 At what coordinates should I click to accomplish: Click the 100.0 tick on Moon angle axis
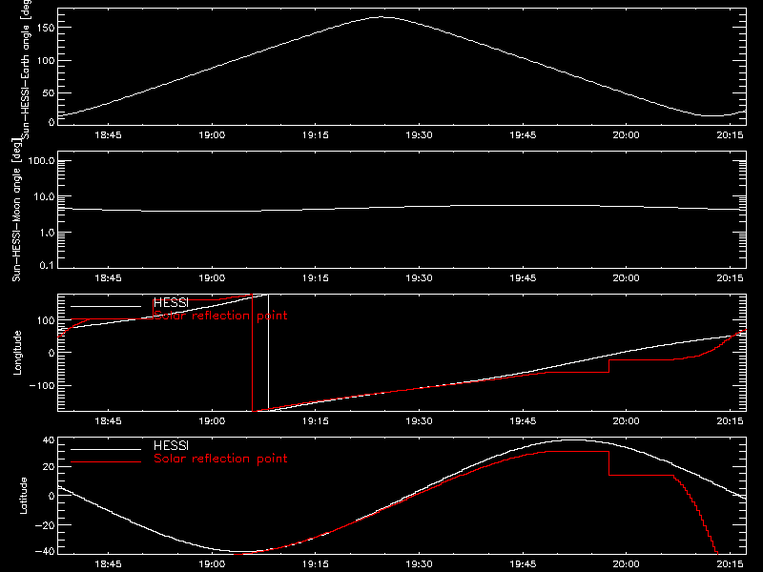click(41, 161)
